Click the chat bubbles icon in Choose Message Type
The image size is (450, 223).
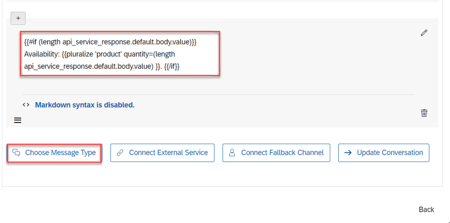(17, 153)
